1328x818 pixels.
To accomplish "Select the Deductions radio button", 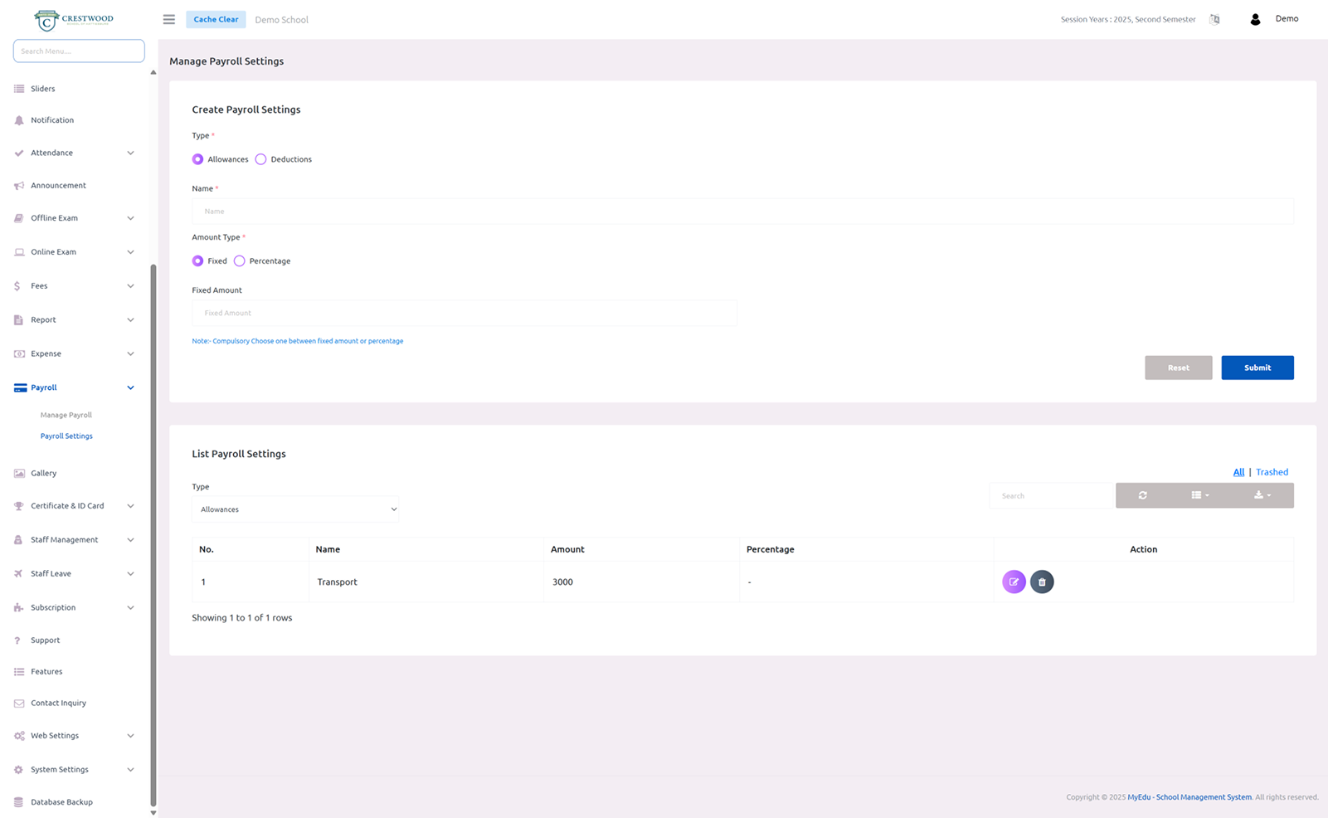I will click(261, 159).
